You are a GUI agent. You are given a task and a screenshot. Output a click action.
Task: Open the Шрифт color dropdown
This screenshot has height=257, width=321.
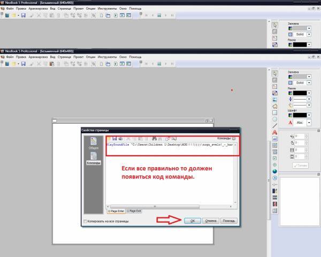coord(310,114)
